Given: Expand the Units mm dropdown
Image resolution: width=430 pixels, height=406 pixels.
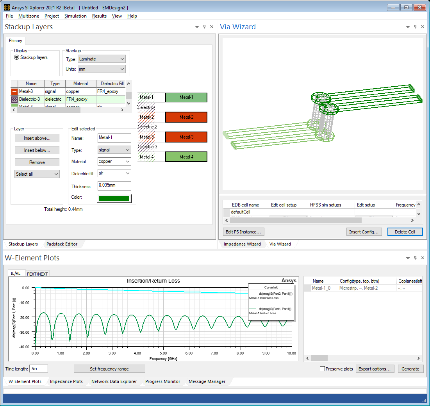Looking at the screenshot, I should (102, 69).
